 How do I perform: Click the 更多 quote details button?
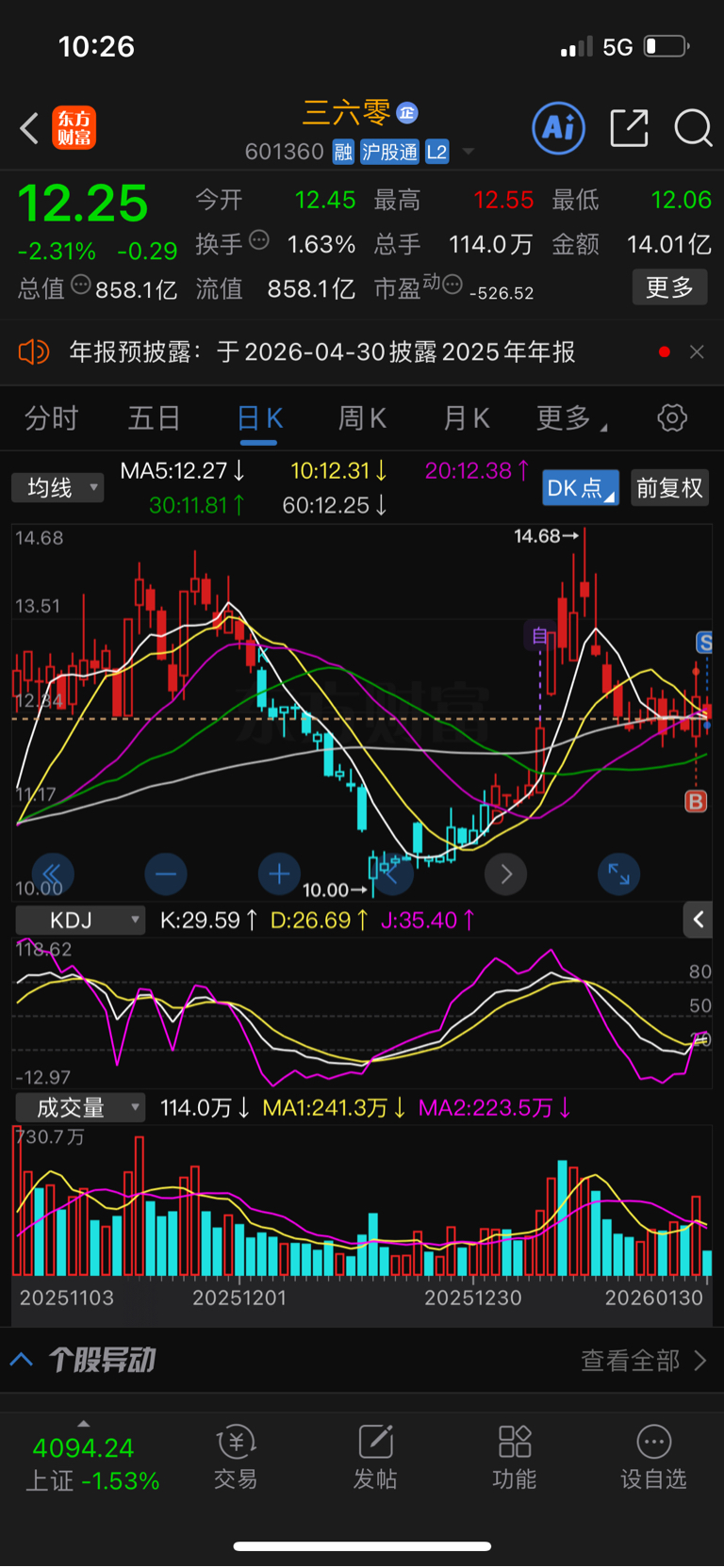(x=669, y=287)
